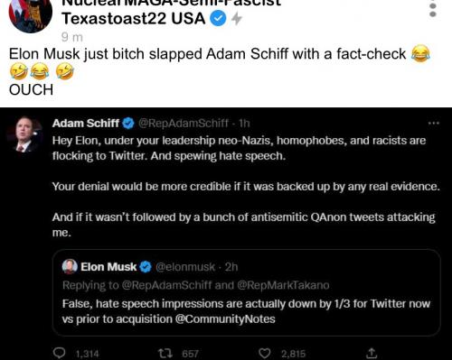This screenshot has height=360, width=452.
Task: Click the reply speech bubble icon
Action: click(x=59, y=353)
